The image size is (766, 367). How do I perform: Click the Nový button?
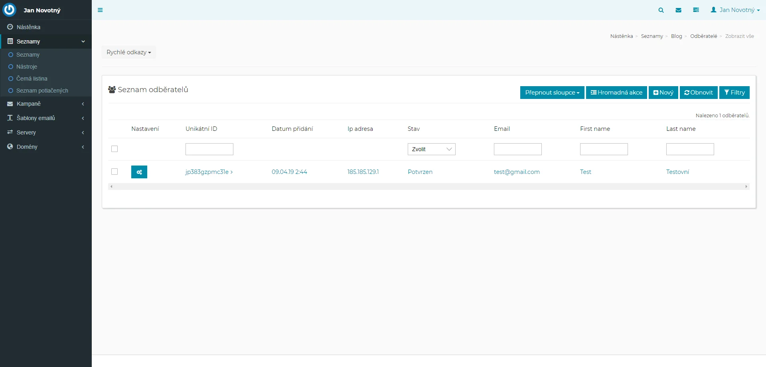pyautogui.click(x=663, y=93)
